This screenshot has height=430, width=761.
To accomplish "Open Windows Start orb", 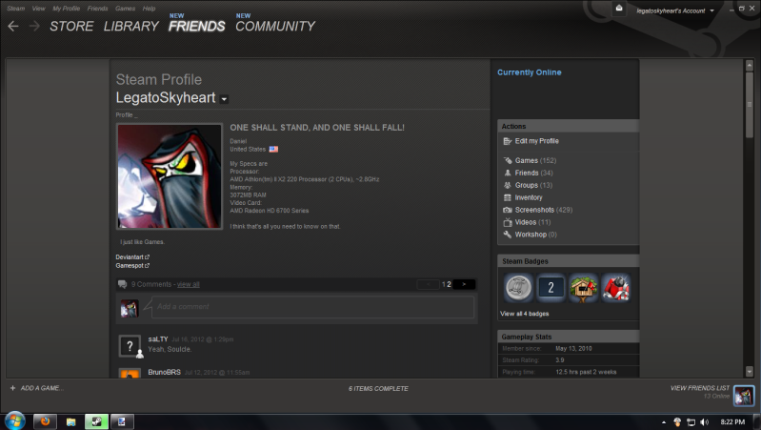I will coord(14,420).
